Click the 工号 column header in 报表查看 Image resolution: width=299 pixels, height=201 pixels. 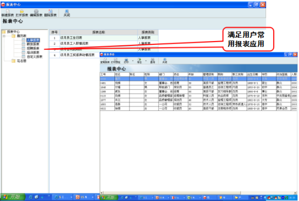click(107, 74)
